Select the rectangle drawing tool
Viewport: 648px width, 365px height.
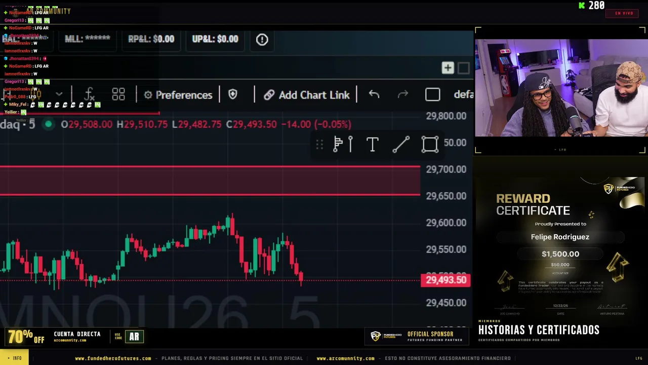(430, 144)
